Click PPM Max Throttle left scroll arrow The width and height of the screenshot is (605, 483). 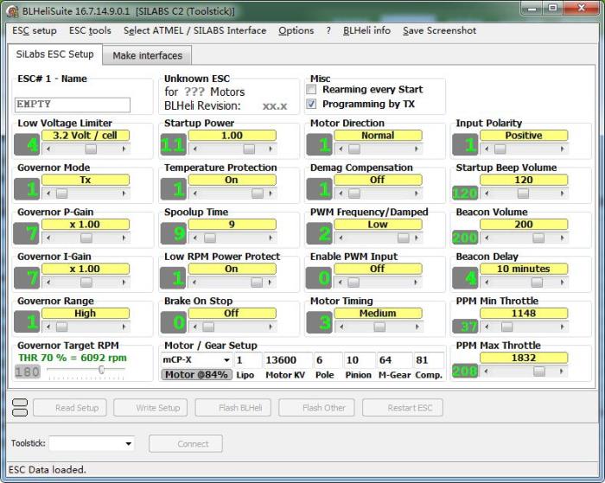487,372
